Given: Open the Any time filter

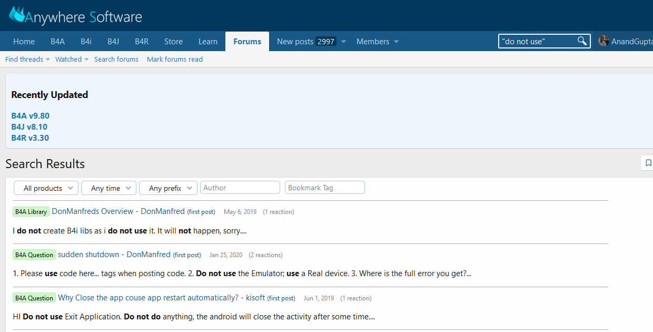Looking at the screenshot, I should [x=109, y=188].
